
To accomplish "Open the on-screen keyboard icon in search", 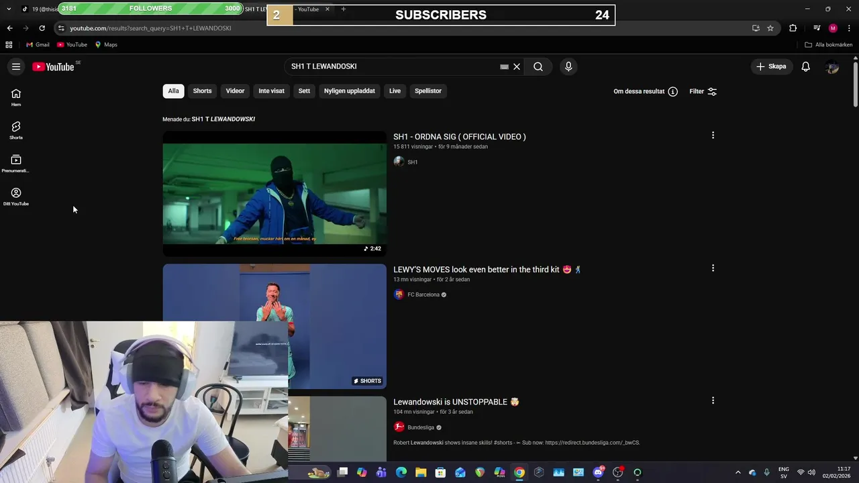I will (504, 66).
